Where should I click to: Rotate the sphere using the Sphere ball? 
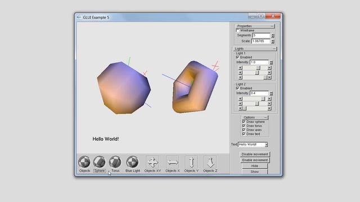click(100, 162)
